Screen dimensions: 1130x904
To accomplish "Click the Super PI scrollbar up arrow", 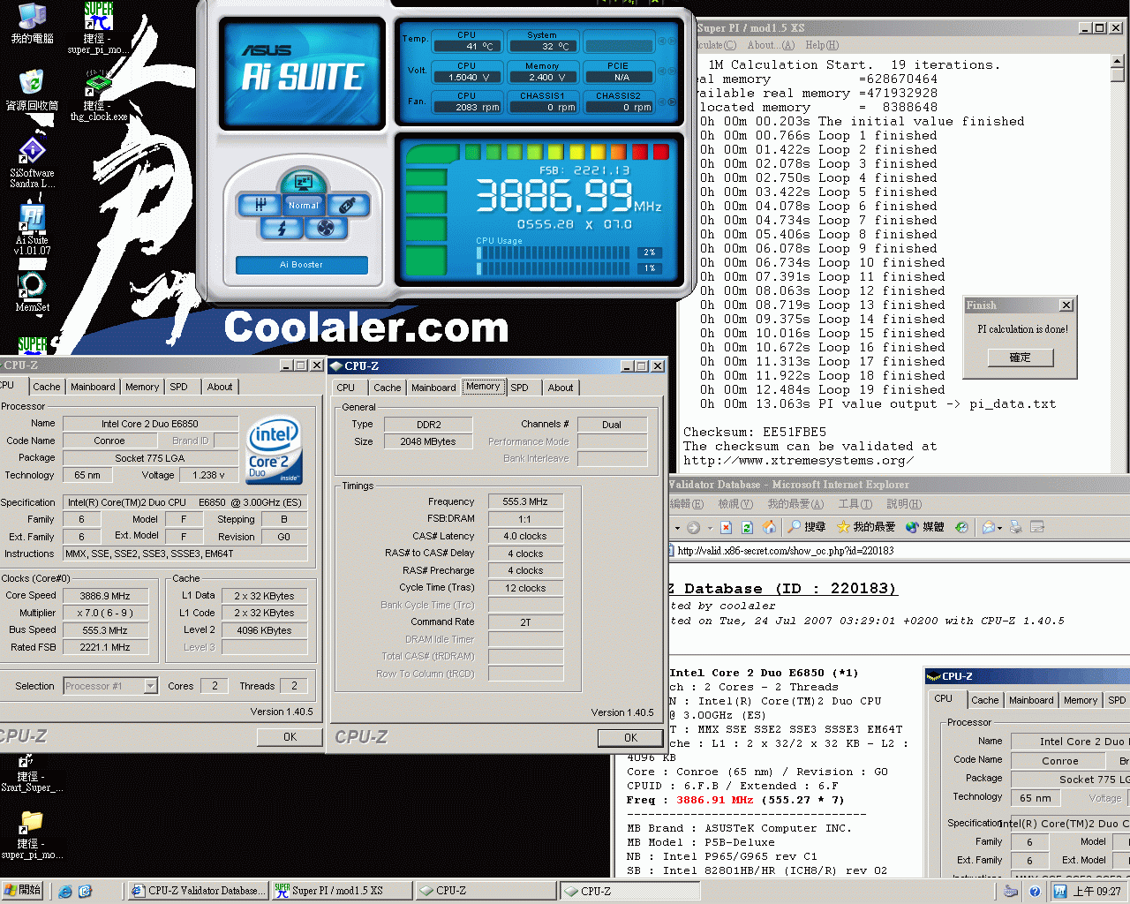I will [1117, 61].
